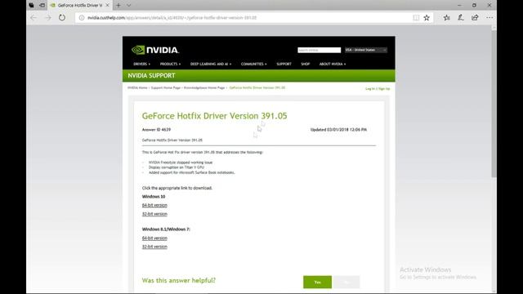Open the Favorites hub
523x294 pixels.
tap(447, 18)
